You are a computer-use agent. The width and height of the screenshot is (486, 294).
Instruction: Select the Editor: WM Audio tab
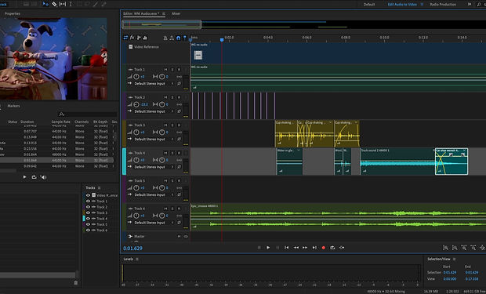click(141, 13)
